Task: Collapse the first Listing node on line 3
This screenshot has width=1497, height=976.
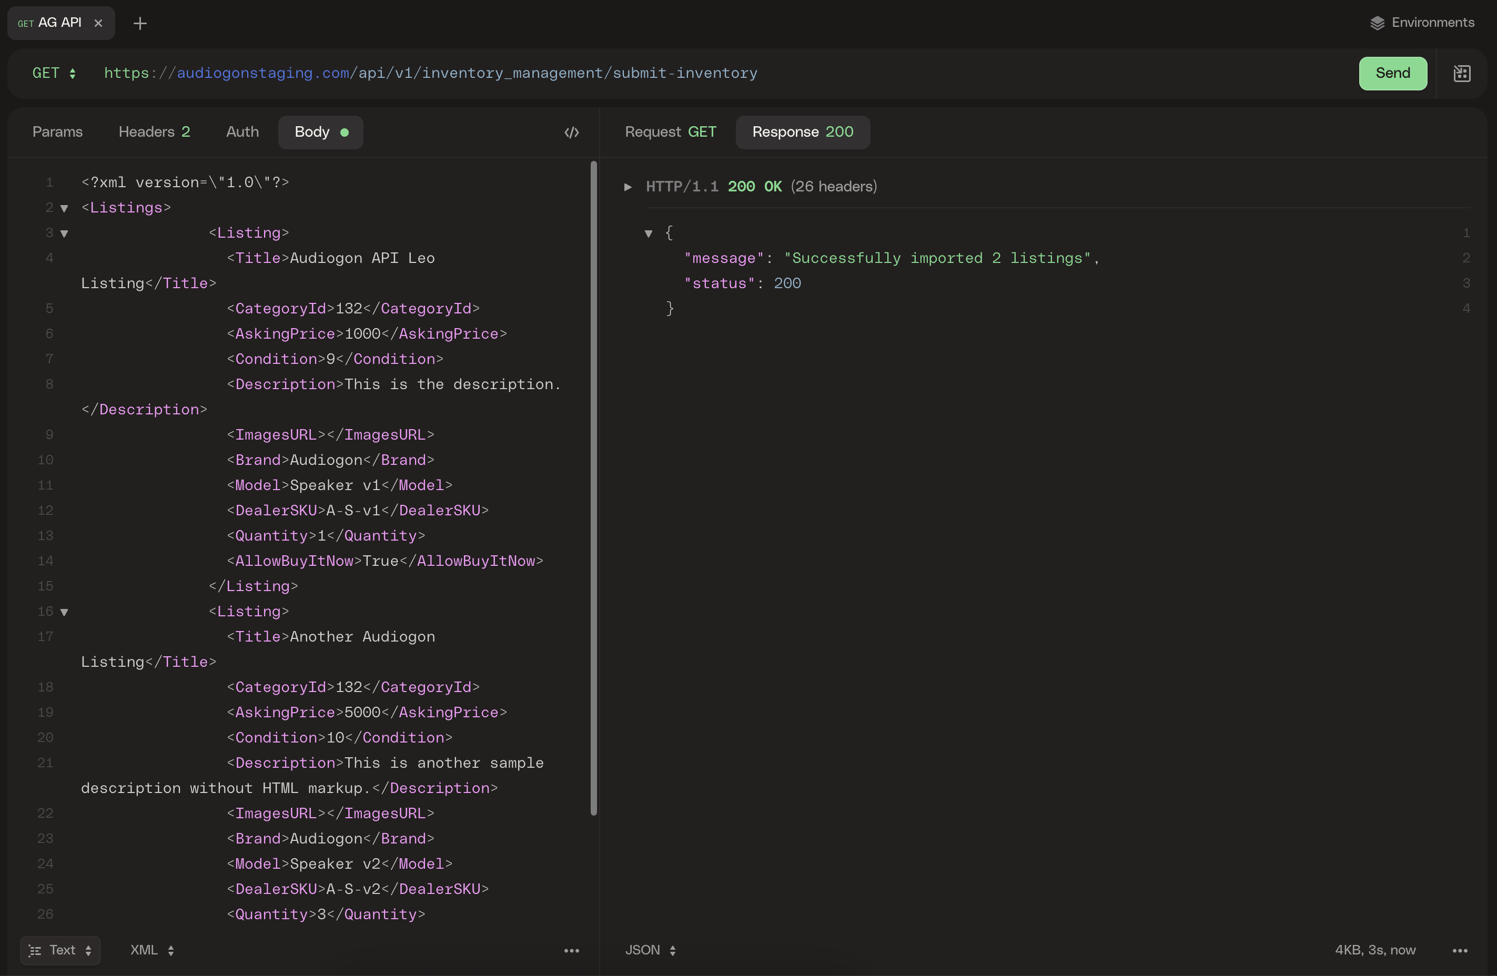Action: coord(64,233)
